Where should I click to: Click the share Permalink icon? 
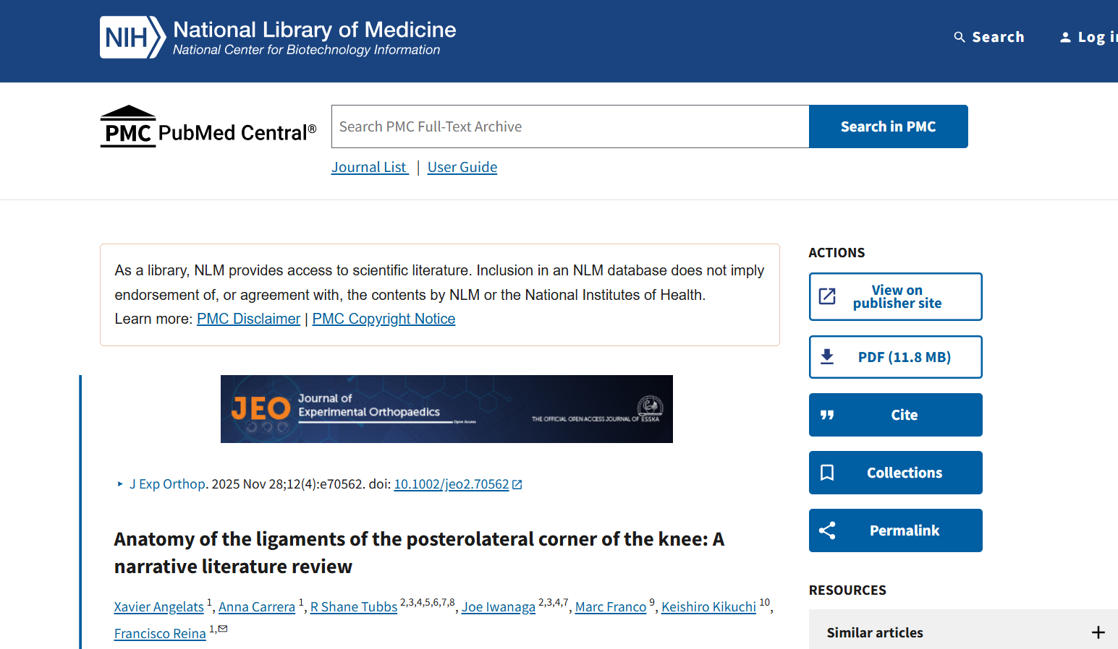click(827, 530)
